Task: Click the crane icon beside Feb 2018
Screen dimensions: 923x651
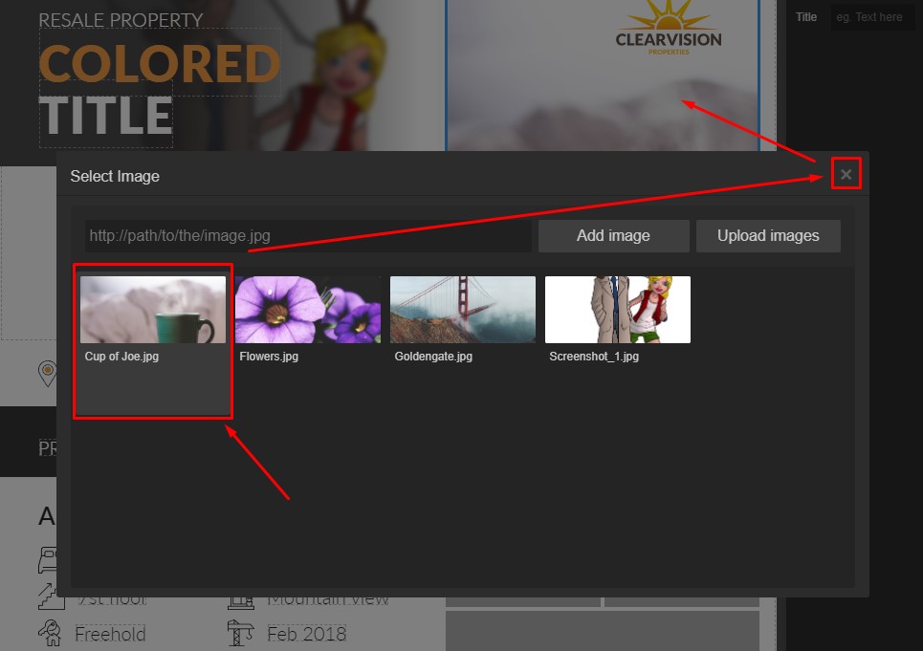Action: click(x=240, y=633)
